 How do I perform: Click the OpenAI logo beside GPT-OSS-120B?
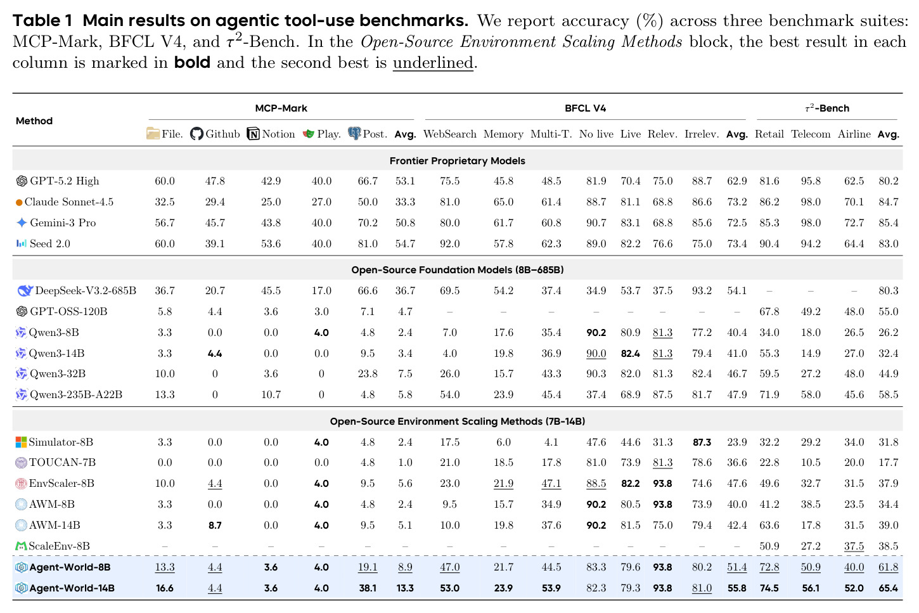click(22, 312)
